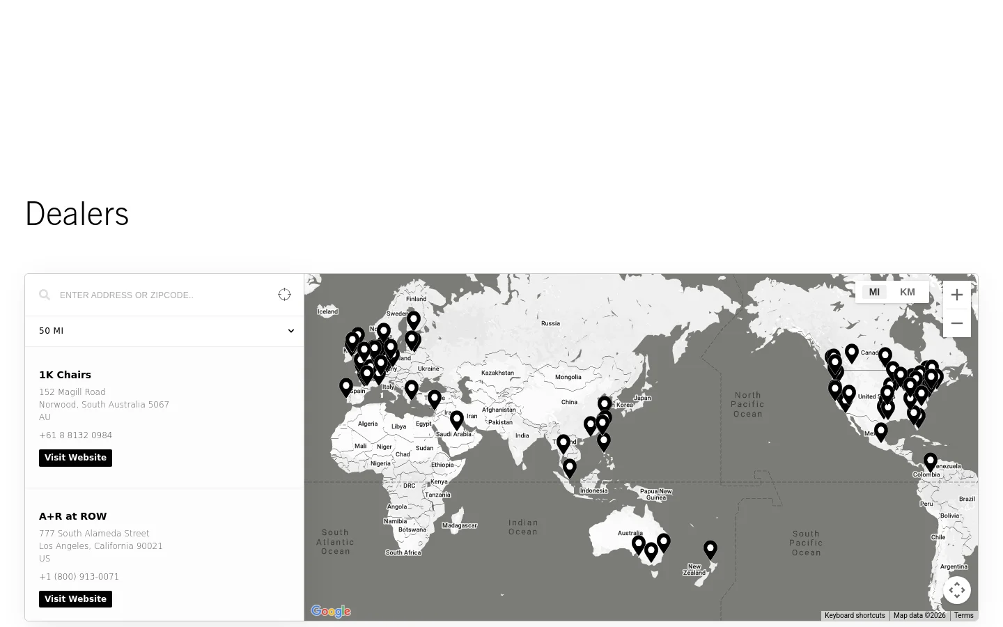Select the dealer pin in Spain
1003x627 pixels.
tap(346, 388)
